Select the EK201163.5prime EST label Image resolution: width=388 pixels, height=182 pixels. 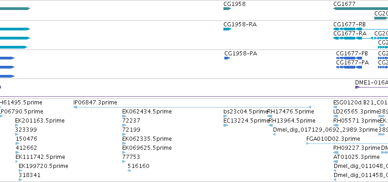(x=40, y=121)
